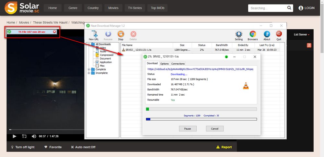Image resolution: width=324 pixels, height=157 pixels.
Task: Open the Genre menu
Action: pyautogui.click(x=73, y=8)
